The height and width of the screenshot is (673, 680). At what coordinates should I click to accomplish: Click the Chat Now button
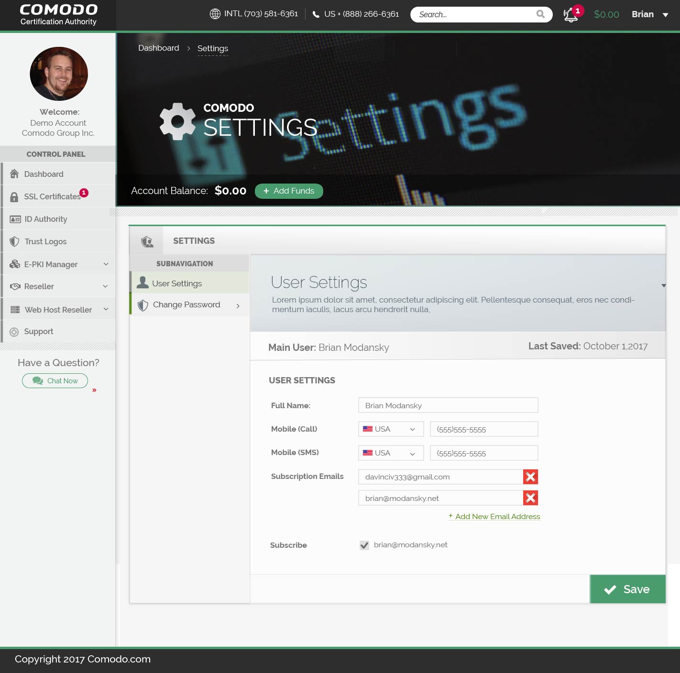point(55,381)
